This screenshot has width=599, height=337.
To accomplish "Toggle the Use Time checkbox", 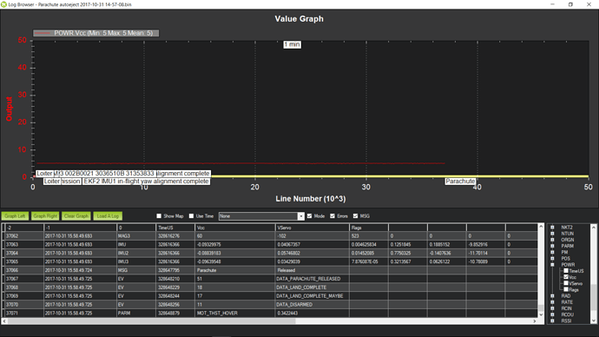I will click(x=191, y=216).
